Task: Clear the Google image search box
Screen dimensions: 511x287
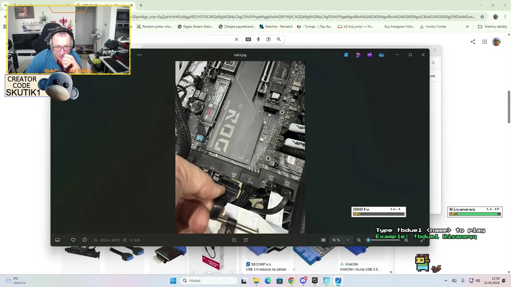Action: pyautogui.click(x=236, y=39)
